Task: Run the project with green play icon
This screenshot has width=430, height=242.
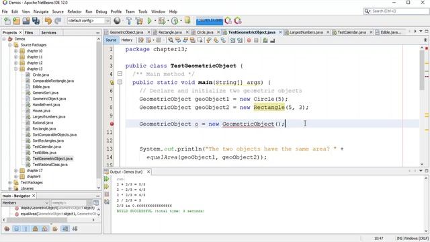Action: [x=149, y=21]
